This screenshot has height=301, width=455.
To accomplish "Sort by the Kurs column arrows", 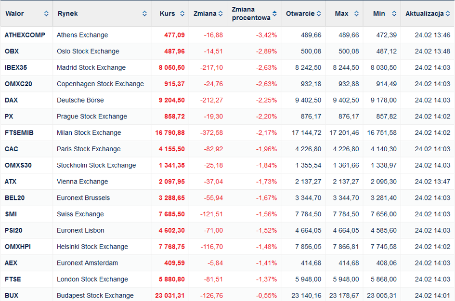I will (182, 13).
